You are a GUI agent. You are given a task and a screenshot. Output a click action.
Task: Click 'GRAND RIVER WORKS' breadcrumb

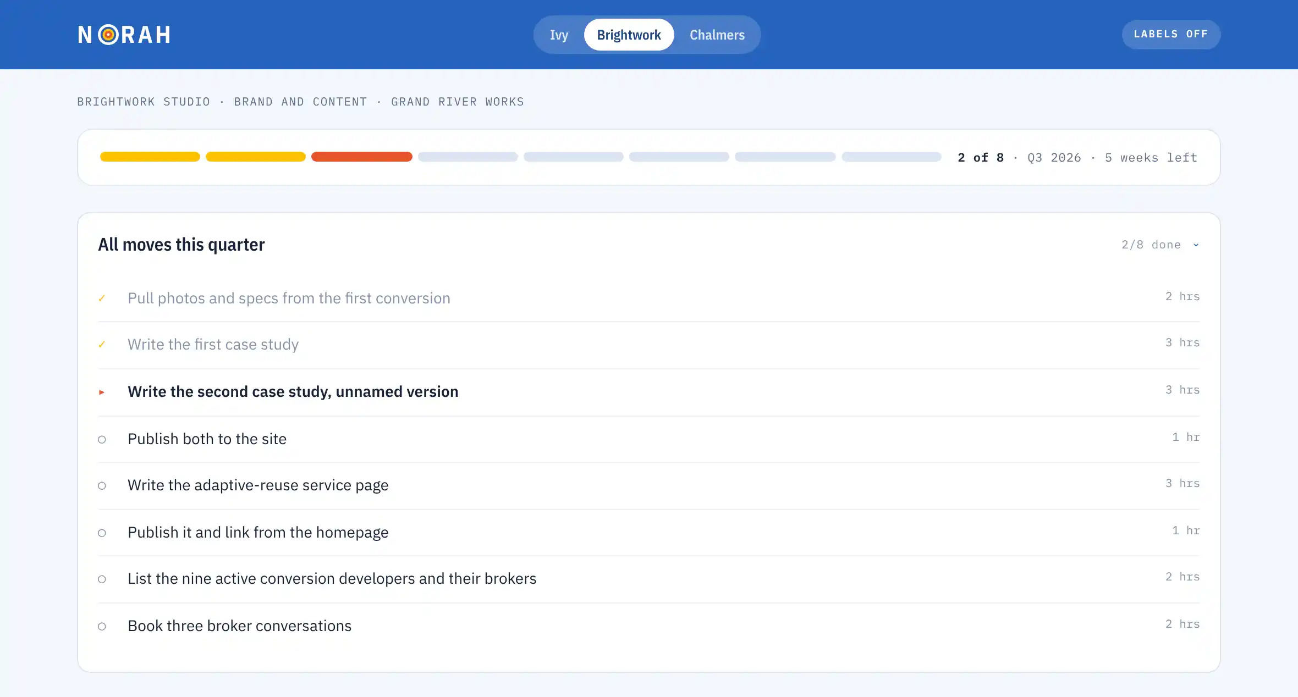click(458, 102)
